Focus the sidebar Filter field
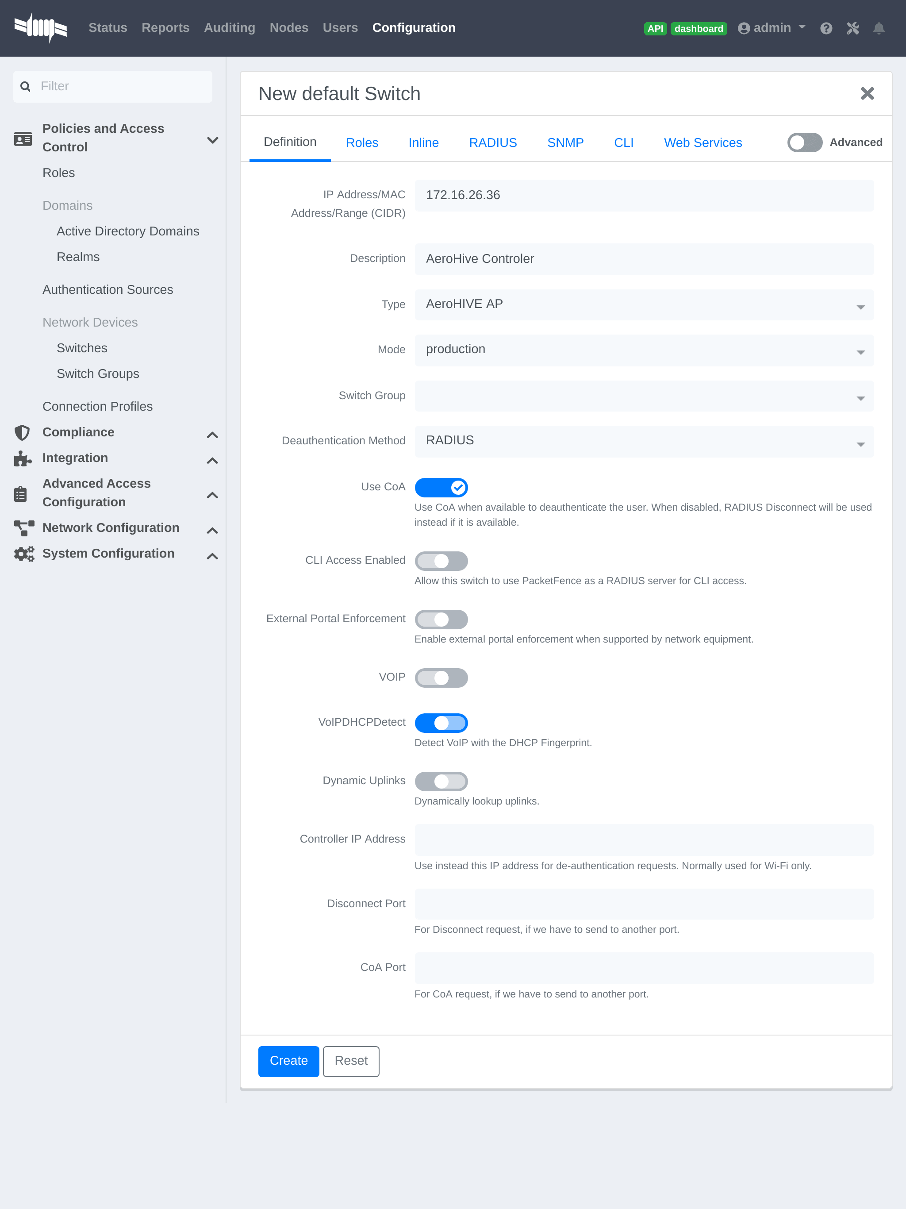The height and width of the screenshot is (1209, 906). (x=112, y=86)
